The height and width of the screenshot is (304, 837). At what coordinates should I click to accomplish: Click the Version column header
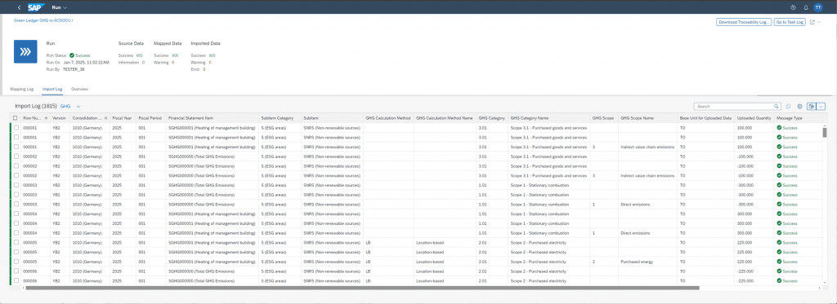(59, 117)
